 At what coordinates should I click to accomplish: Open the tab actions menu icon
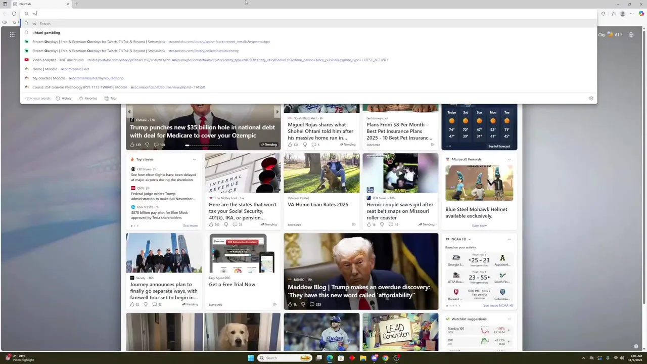(x=5, y=4)
